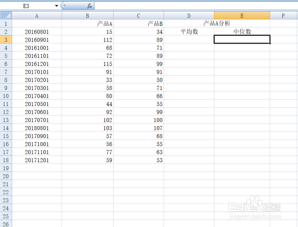Select row 10 header
The image size is (298, 227).
[x=6, y=96]
